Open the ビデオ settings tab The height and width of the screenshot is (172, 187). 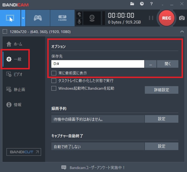click(14, 74)
